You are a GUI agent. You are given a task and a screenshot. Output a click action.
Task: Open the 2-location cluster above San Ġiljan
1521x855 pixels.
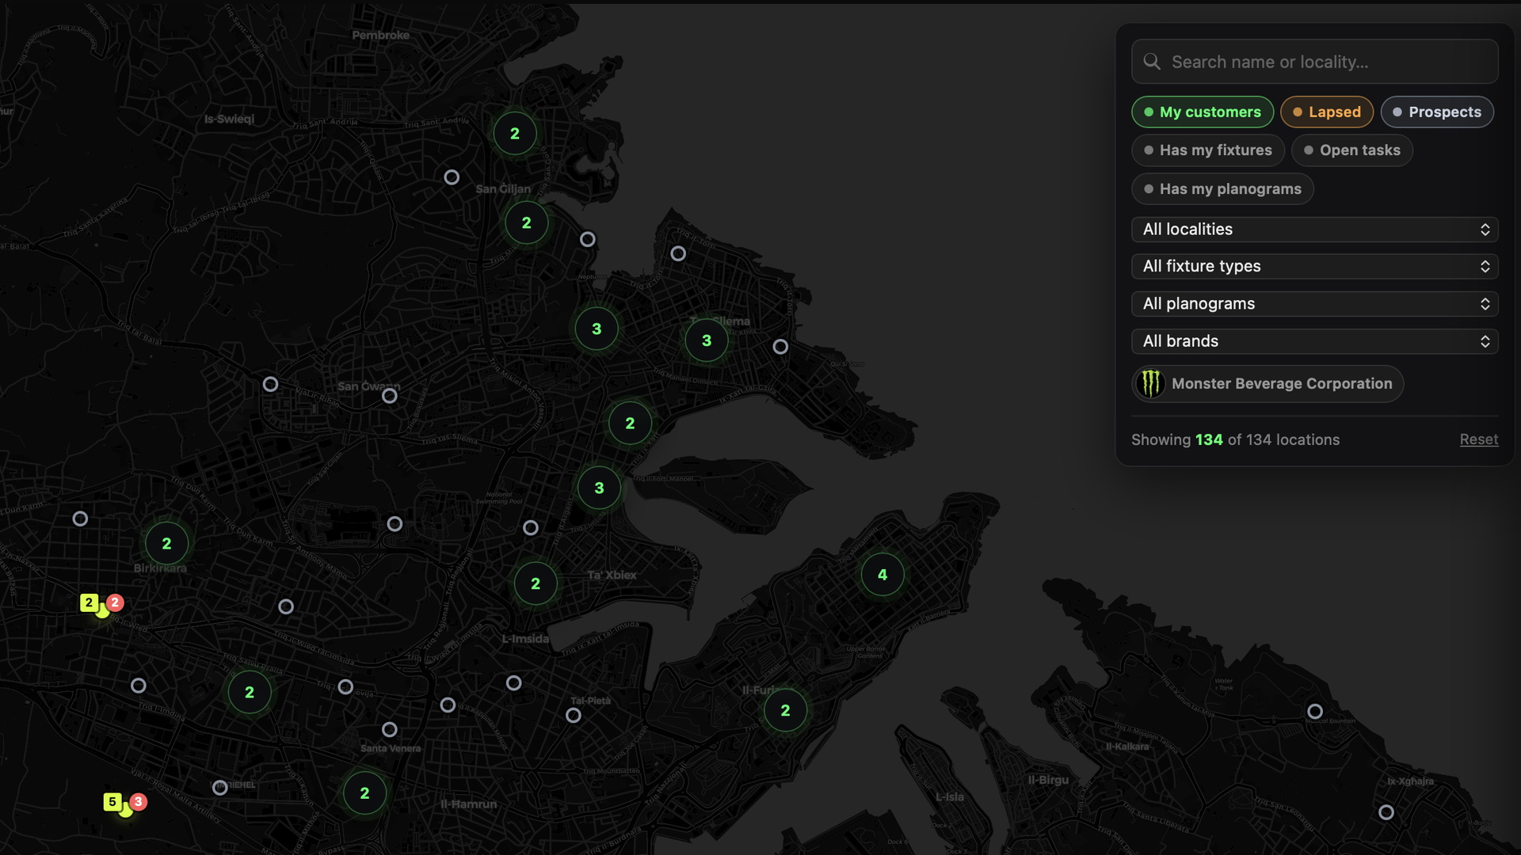pyautogui.click(x=515, y=134)
